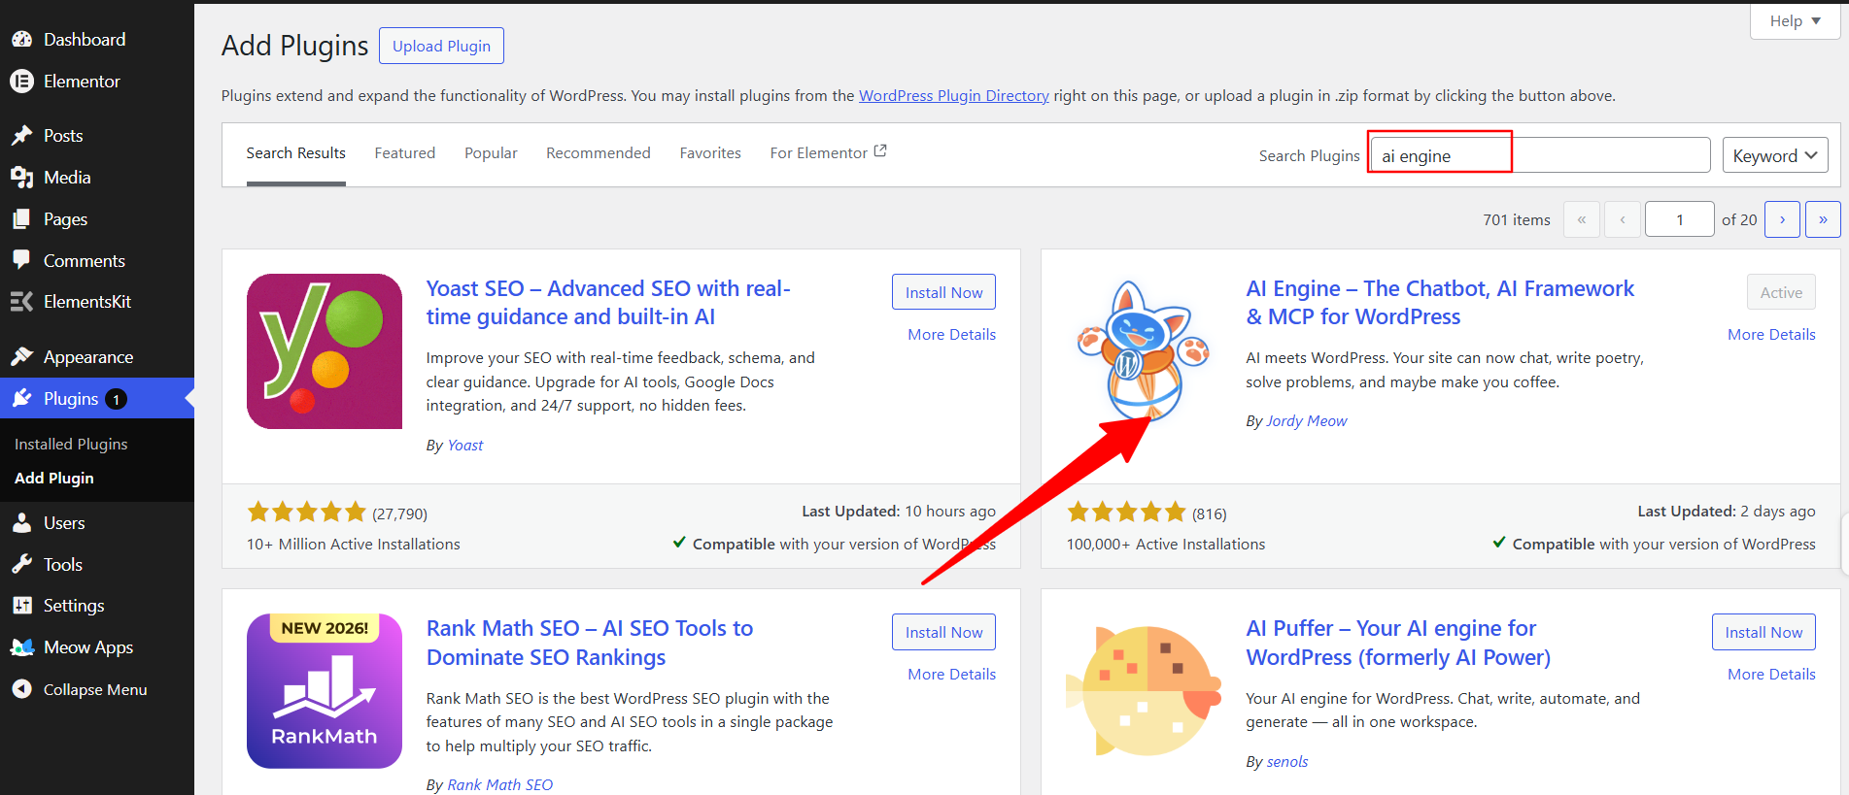
Task: Click the 'Last Updated: 2 days ago' text
Action: (1727, 511)
